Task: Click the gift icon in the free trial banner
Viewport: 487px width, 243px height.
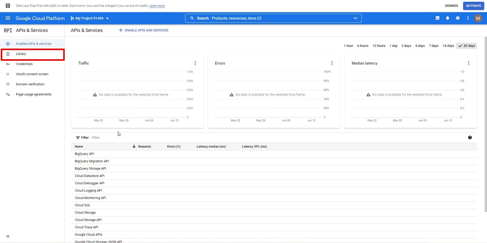Action: pyautogui.click(x=8, y=6)
